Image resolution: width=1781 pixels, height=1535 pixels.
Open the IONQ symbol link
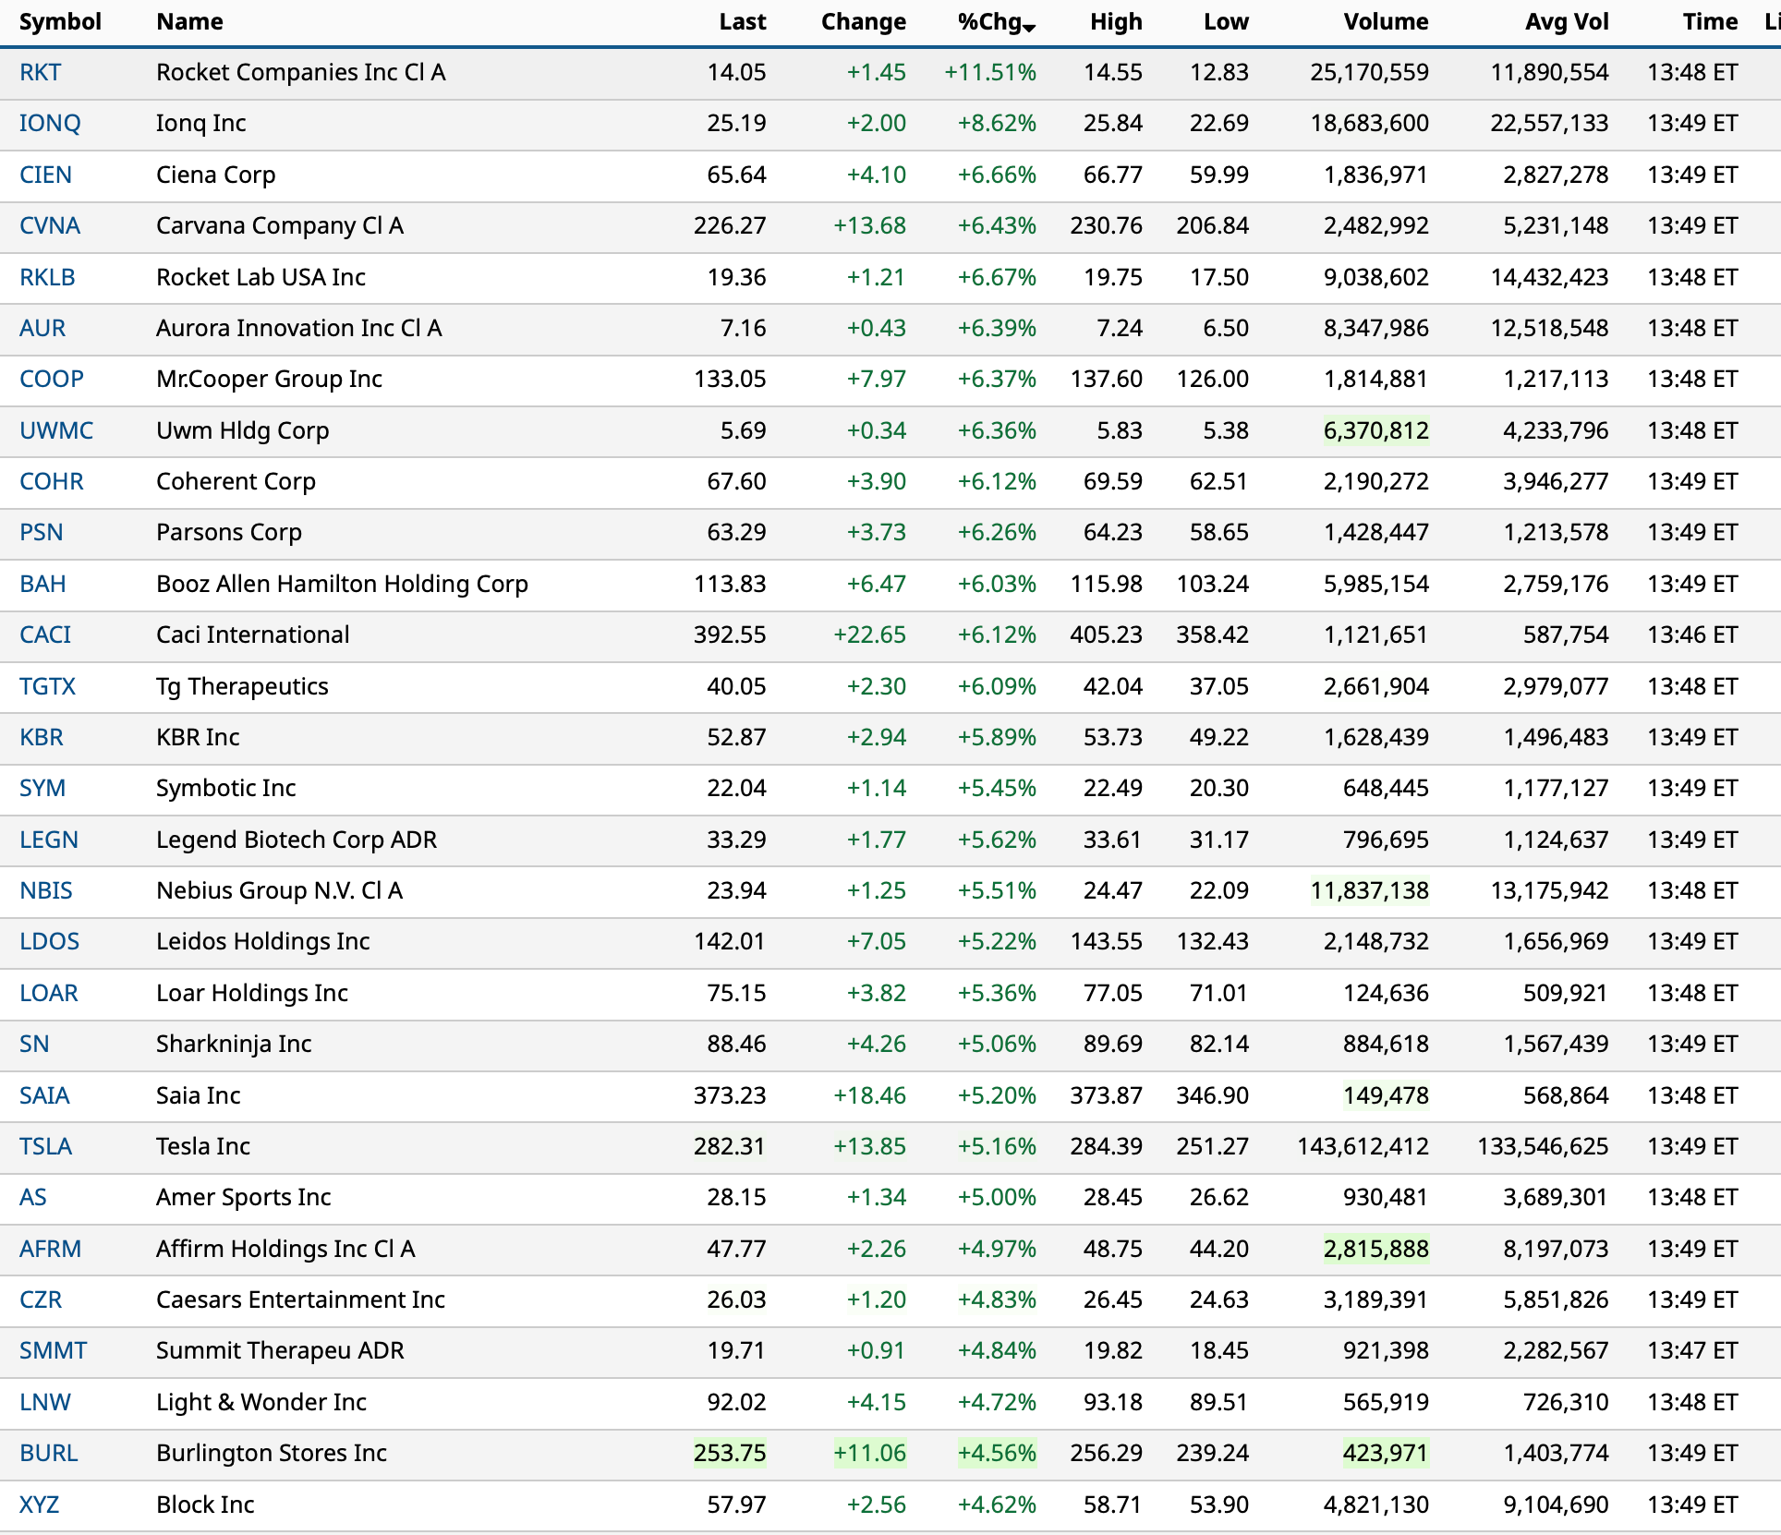[50, 124]
